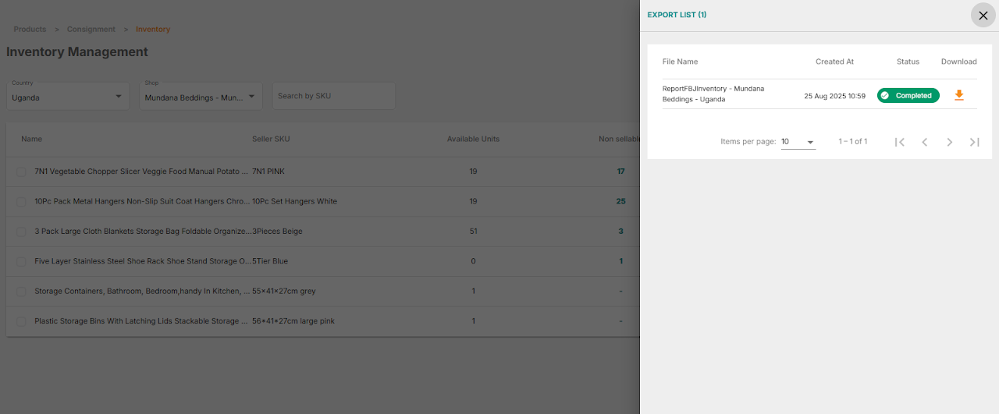Viewport: 999px width, 414px height.
Task: Go to next page of exports
Action: tap(950, 142)
